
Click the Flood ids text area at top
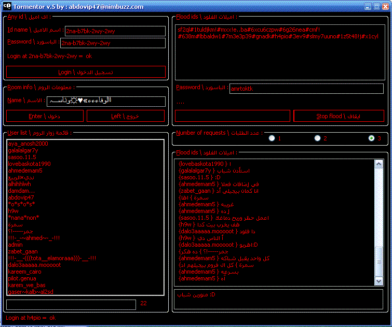coord(280,52)
